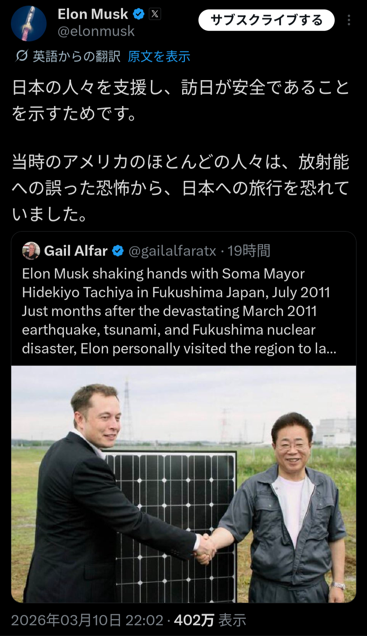The height and width of the screenshot is (636, 367).
Task: Tap the X affiliation badge icon
Action: [155, 14]
